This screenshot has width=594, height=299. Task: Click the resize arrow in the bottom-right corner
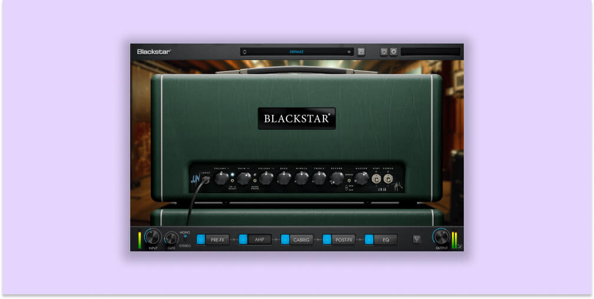[x=460, y=247]
